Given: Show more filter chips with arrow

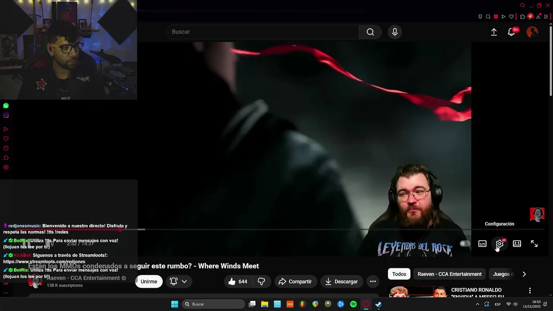Looking at the screenshot, I should coord(524,274).
